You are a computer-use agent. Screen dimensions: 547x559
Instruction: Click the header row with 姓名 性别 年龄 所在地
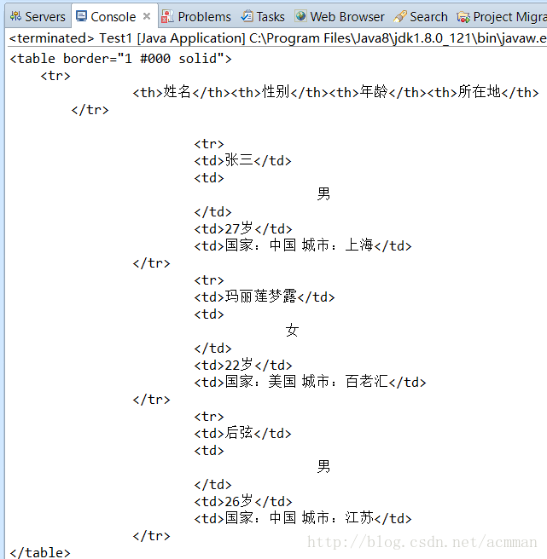click(x=335, y=92)
